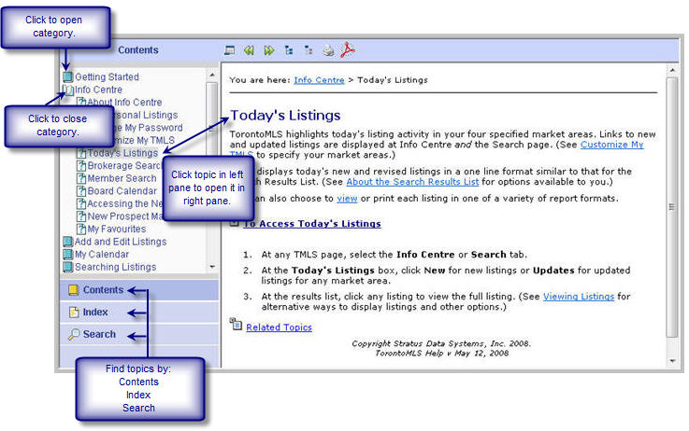Click the note icon on the Index tab
The height and width of the screenshot is (431, 689).
tap(73, 313)
